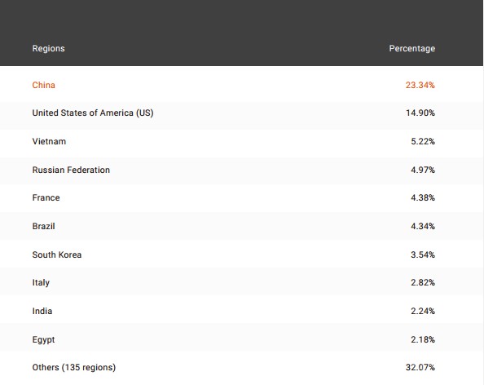The width and height of the screenshot is (484, 385).
Task: Select the Egypt row
Action: 242,339
